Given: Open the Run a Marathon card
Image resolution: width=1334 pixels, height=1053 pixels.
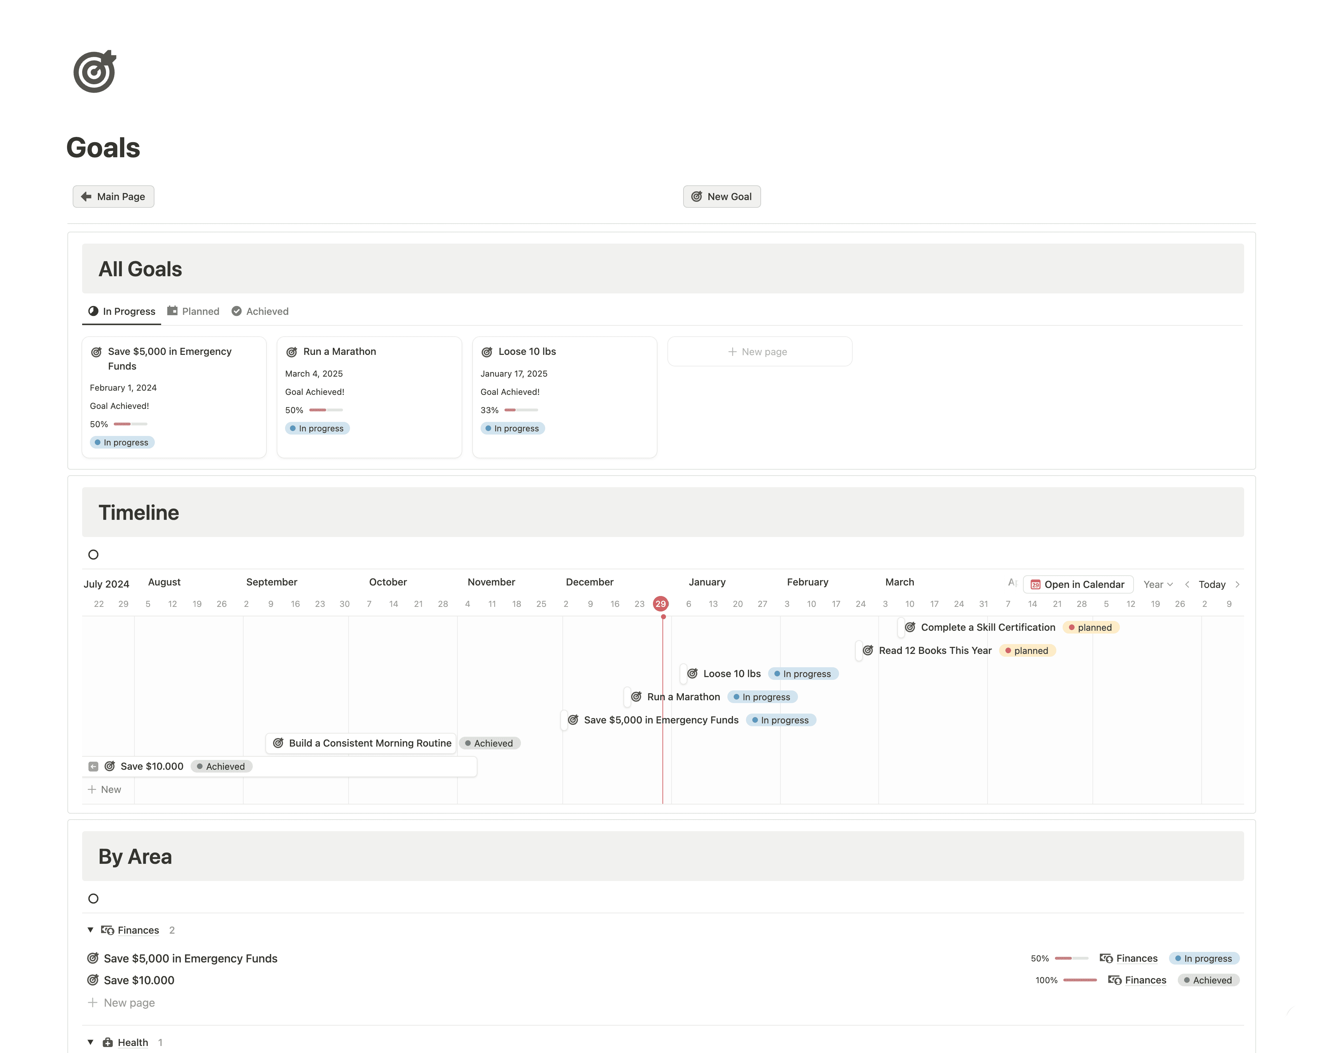Looking at the screenshot, I should (x=340, y=351).
